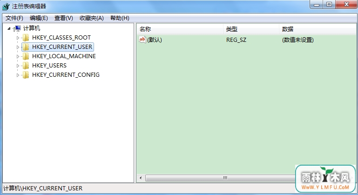Open the 文件(F) menu

coord(14,18)
